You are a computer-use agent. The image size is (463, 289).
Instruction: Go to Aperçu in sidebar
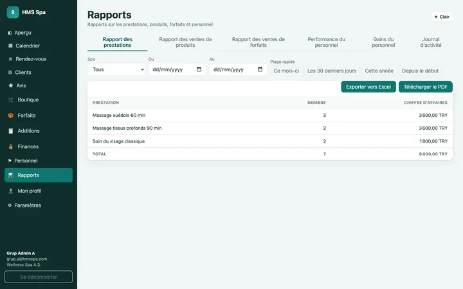pos(39,33)
